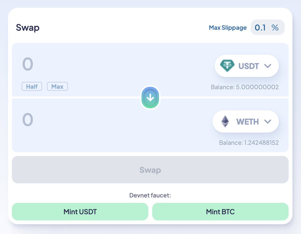301x234 pixels.
Task: Expand the WETH token chevron
Action: tap(268, 122)
